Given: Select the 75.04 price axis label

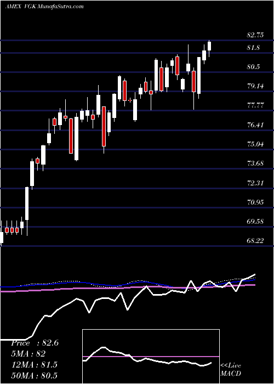Looking at the screenshot, I should [255, 144].
